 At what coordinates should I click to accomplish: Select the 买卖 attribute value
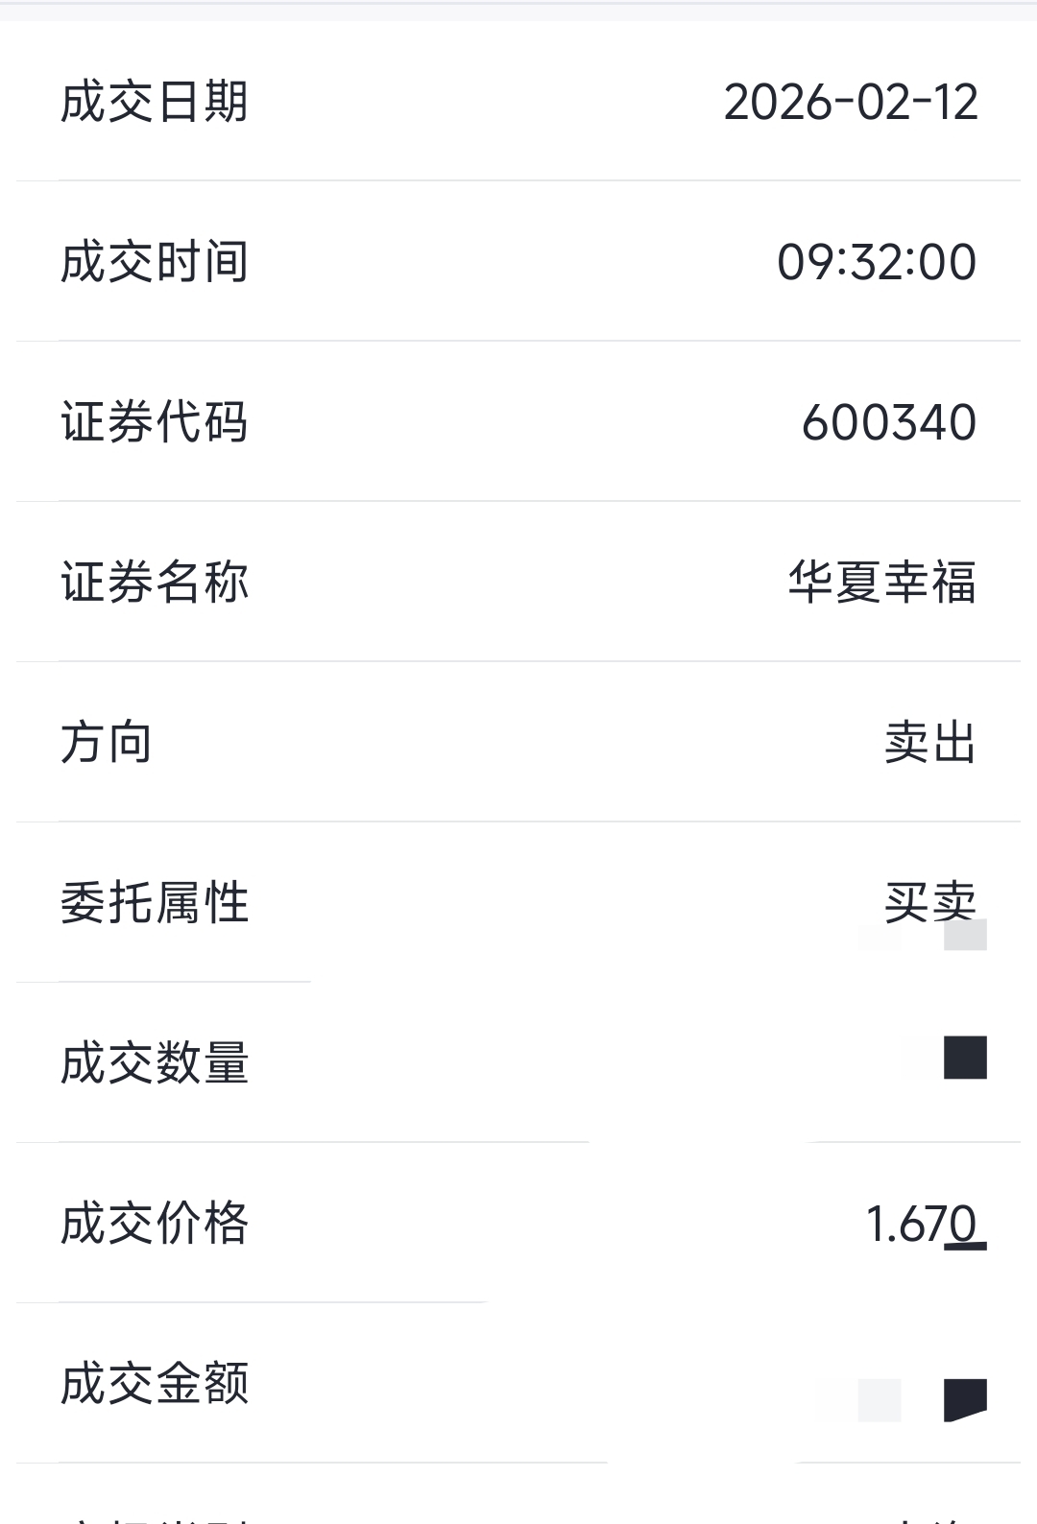(x=930, y=903)
